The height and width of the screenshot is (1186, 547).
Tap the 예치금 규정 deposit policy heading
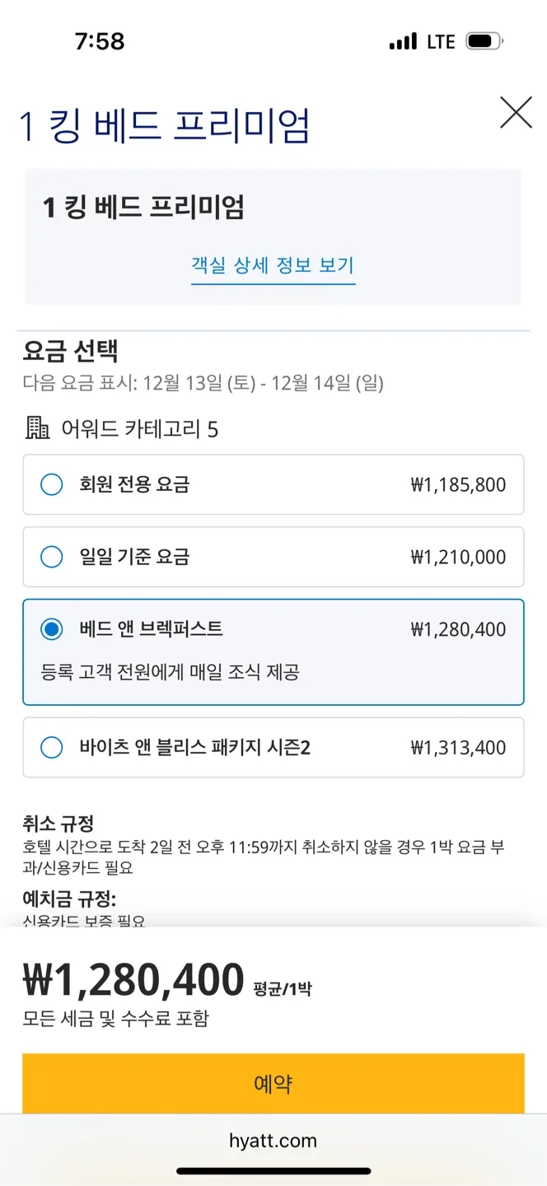point(69,899)
